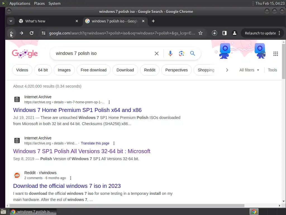Show more filter chips with the right chevron
Viewport: 286px width, 215px height.
tap(227, 70)
